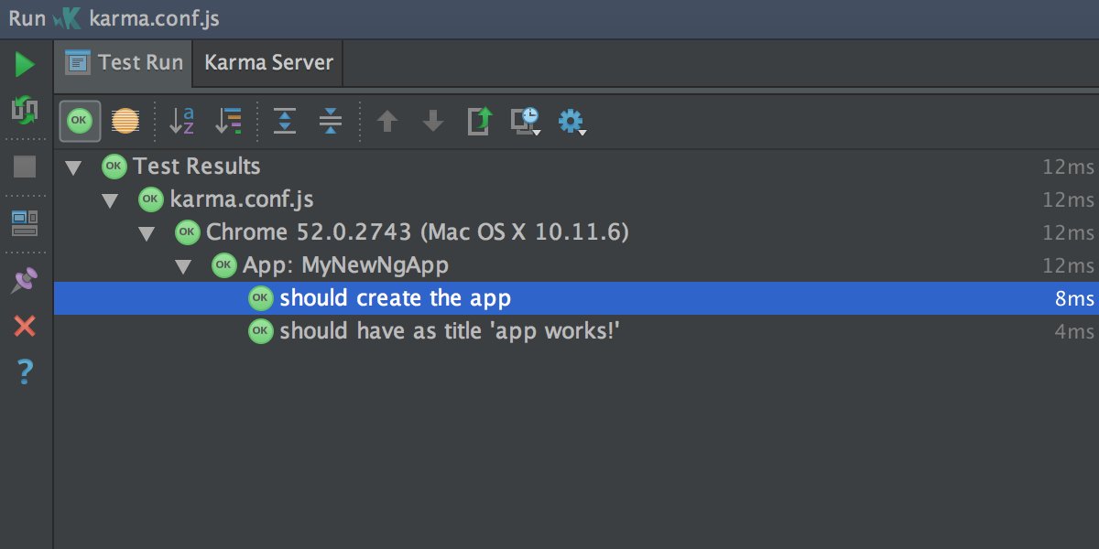
Task: Toggle Show Ignored tests filter
Action: coord(125,120)
